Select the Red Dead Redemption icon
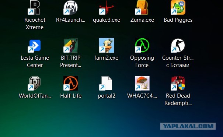The image size is (223, 137). point(178,83)
